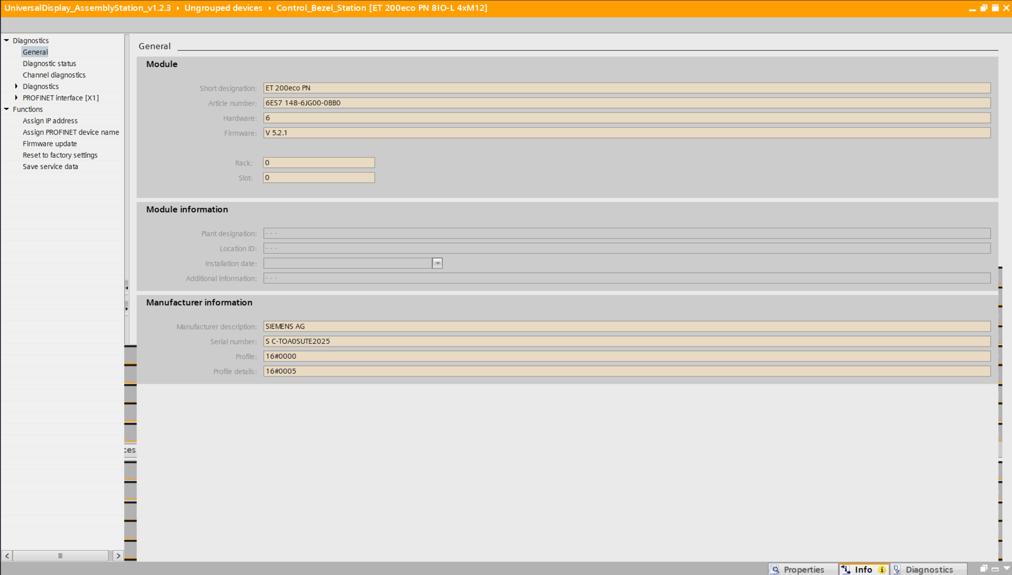Click Ungrouped devices in breadcrumb
The width and height of the screenshot is (1012, 575).
223,8
